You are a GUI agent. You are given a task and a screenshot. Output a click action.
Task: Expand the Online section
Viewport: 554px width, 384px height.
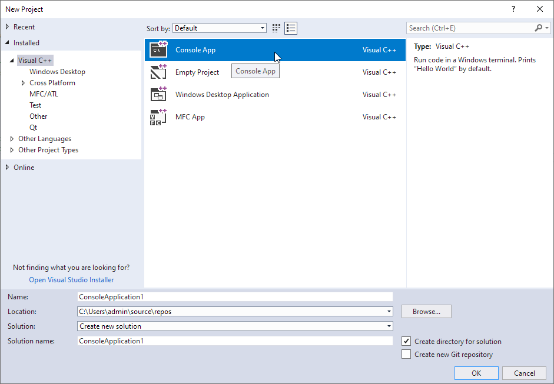point(7,167)
